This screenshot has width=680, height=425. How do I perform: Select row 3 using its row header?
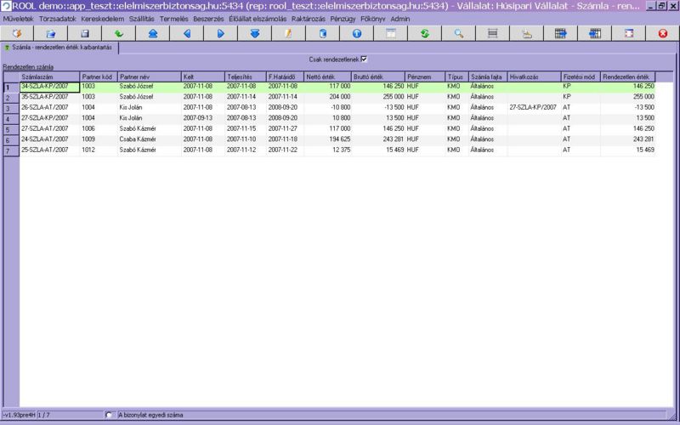8,109
